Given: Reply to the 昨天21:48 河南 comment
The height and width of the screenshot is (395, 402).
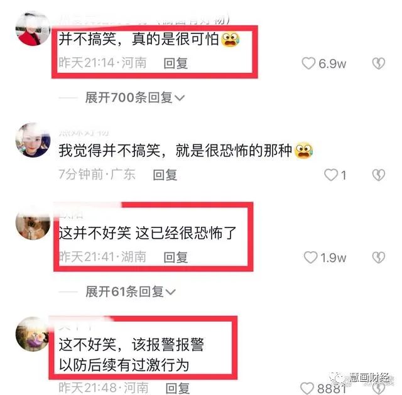Looking at the screenshot, I should pos(178,388).
